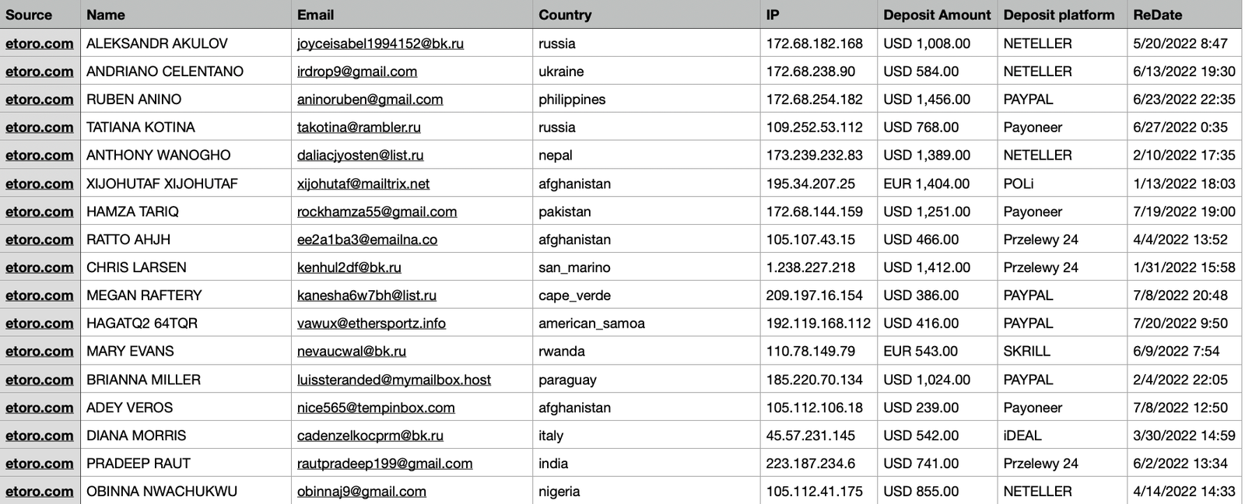Select the name cell CHRIS LARSEN

[x=136, y=268]
